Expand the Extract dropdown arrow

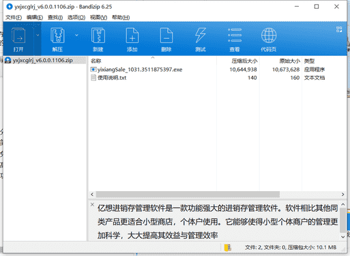76,35
